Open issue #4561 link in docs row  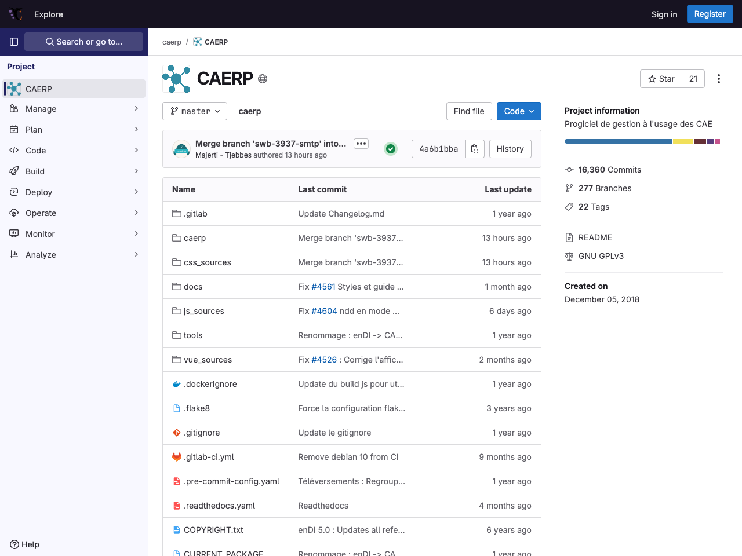(x=323, y=287)
